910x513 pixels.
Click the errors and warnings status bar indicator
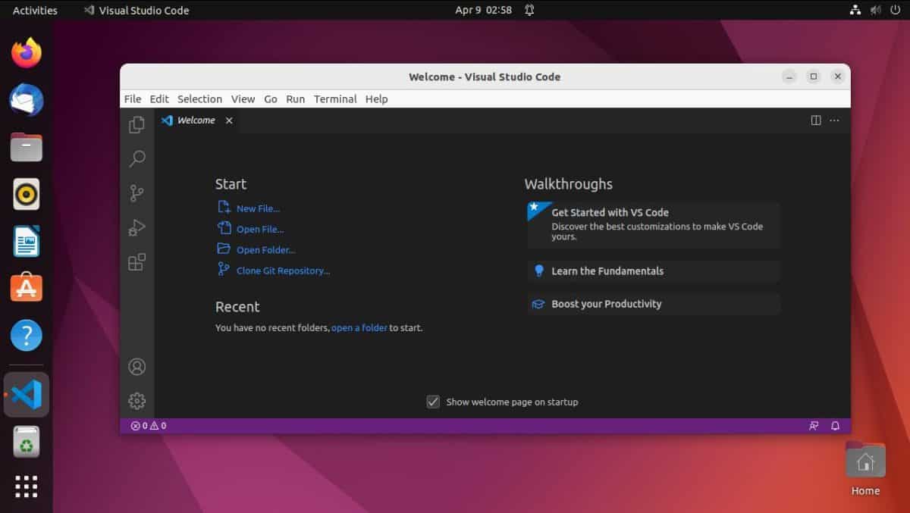146,425
